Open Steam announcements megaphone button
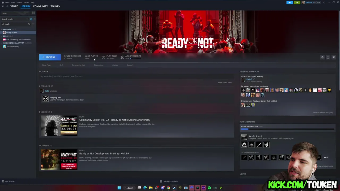The image size is (340, 191). (x=290, y=2)
